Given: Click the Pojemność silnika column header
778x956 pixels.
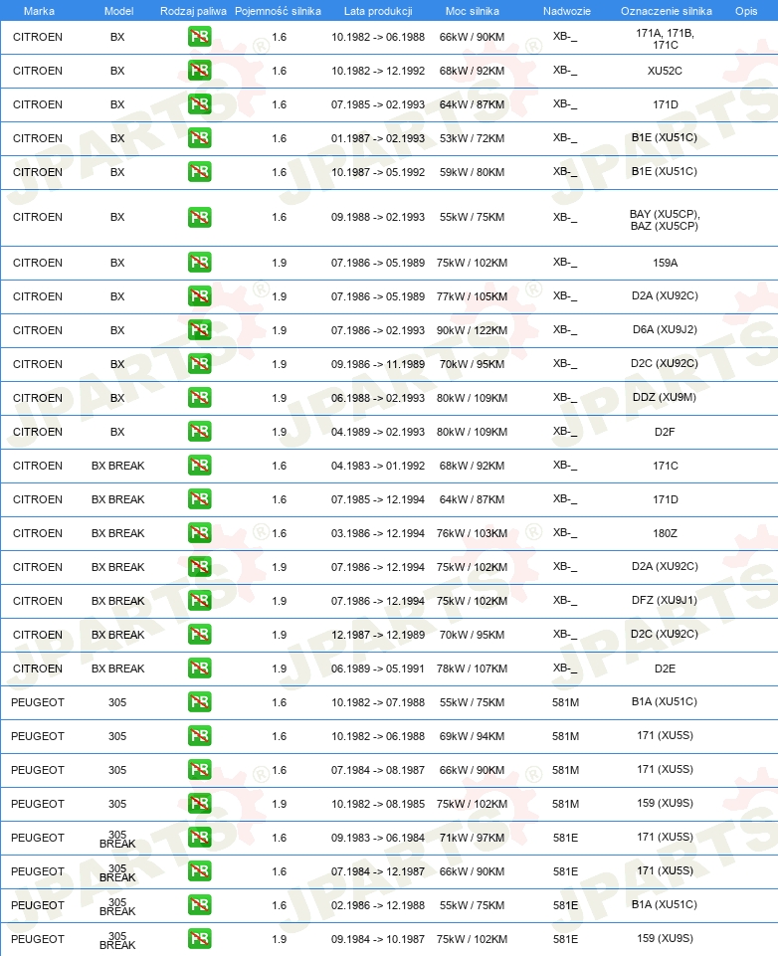Looking at the screenshot, I should pyautogui.click(x=278, y=11).
